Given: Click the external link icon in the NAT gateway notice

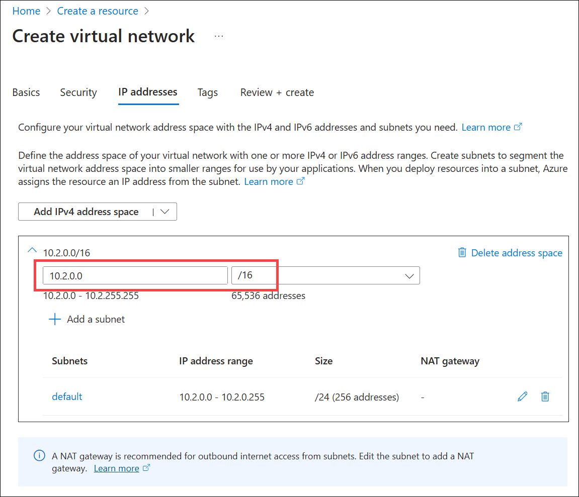Looking at the screenshot, I should [147, 468].
